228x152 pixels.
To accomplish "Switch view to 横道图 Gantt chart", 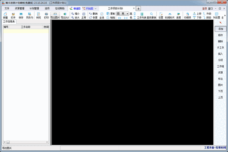I will (75, 9).
